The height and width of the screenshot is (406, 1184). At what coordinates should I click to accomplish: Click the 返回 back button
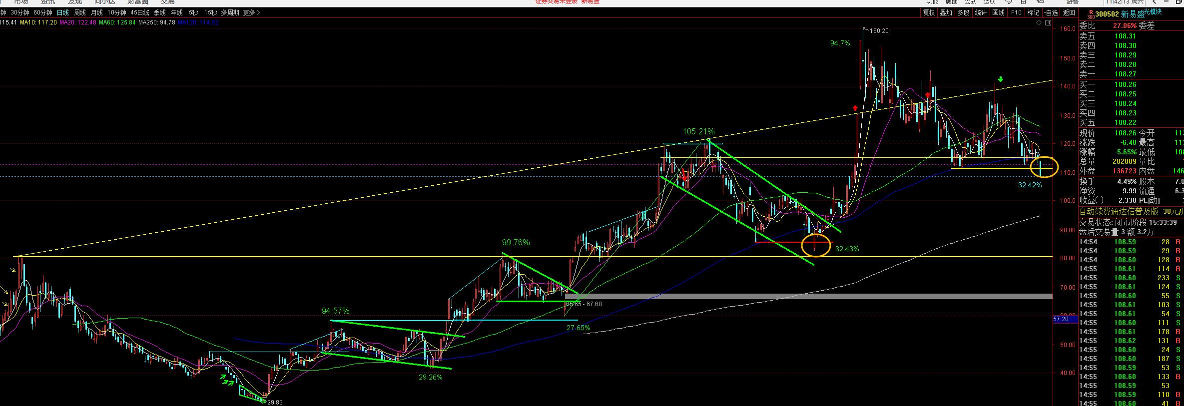tap(1069, 12)
